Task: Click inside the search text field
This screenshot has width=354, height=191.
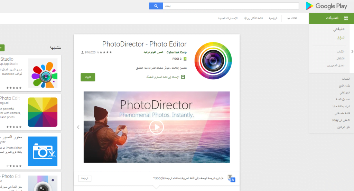Action: (x=230, y=6)
